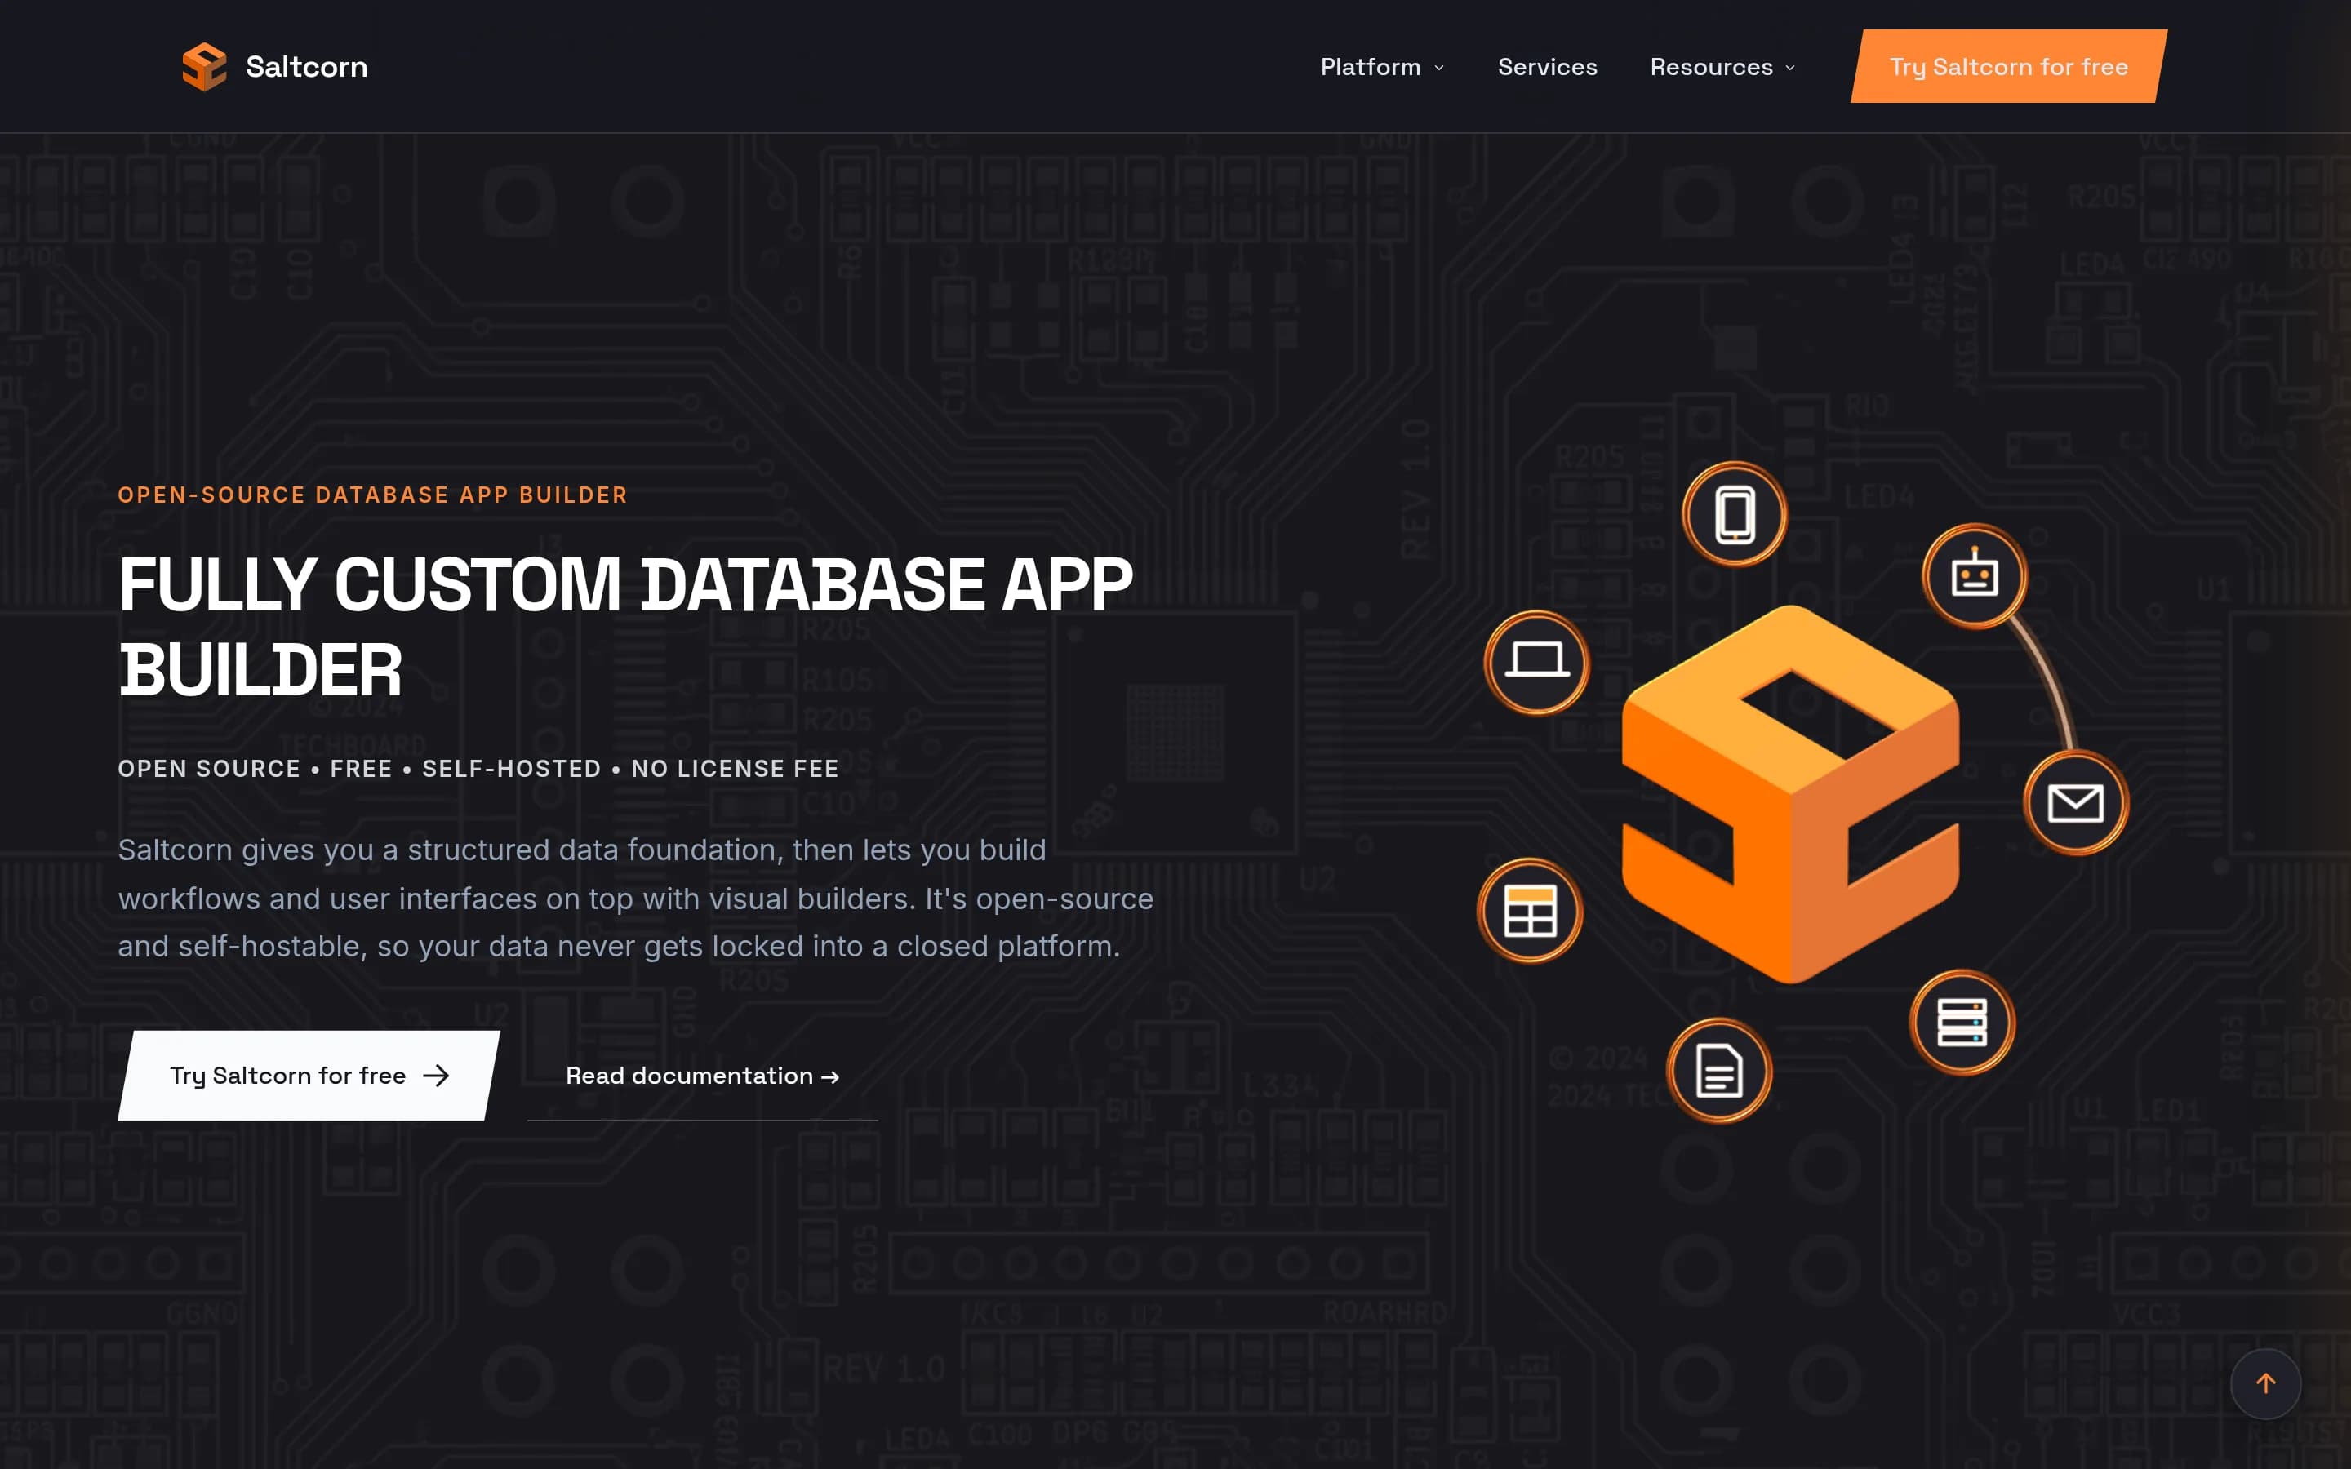Click the document file icon circle
Image resolution: width=2351 pixels, height=1469 pixels.
1718,1070
